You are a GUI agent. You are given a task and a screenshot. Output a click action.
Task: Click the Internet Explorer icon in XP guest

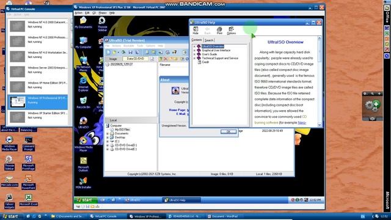click(x=83, y=84)
